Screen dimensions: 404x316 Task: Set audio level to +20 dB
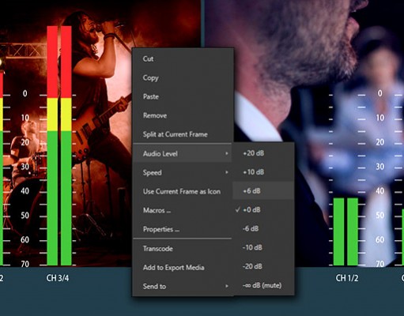[x=263, y=153]
